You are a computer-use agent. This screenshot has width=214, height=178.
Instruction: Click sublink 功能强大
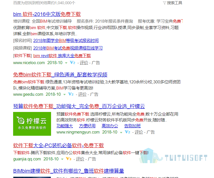point(65,126)
